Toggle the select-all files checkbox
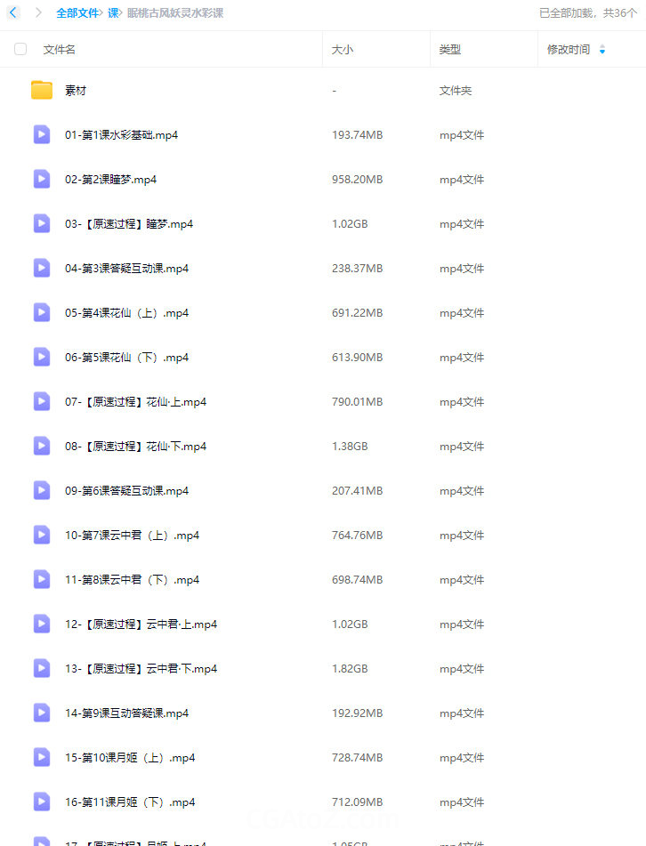The width and height of the screenshot is (646, 846). pyautogui.click(x=20, y=49)
